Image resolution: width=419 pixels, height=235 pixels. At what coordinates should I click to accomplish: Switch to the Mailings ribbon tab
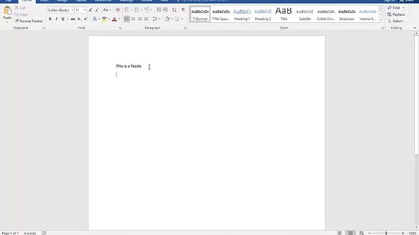point(126,1)
